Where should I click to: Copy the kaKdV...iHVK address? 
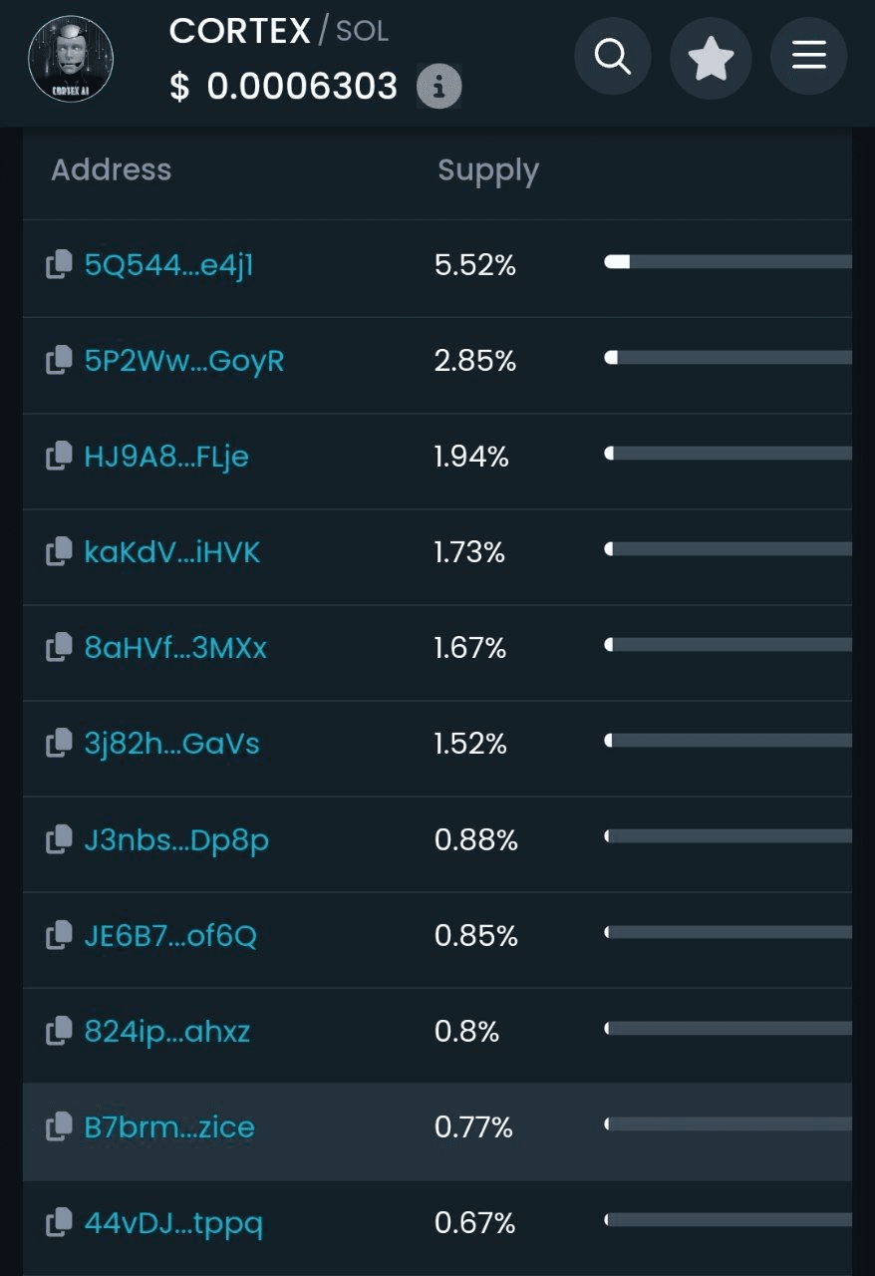(x=60, y=551)
